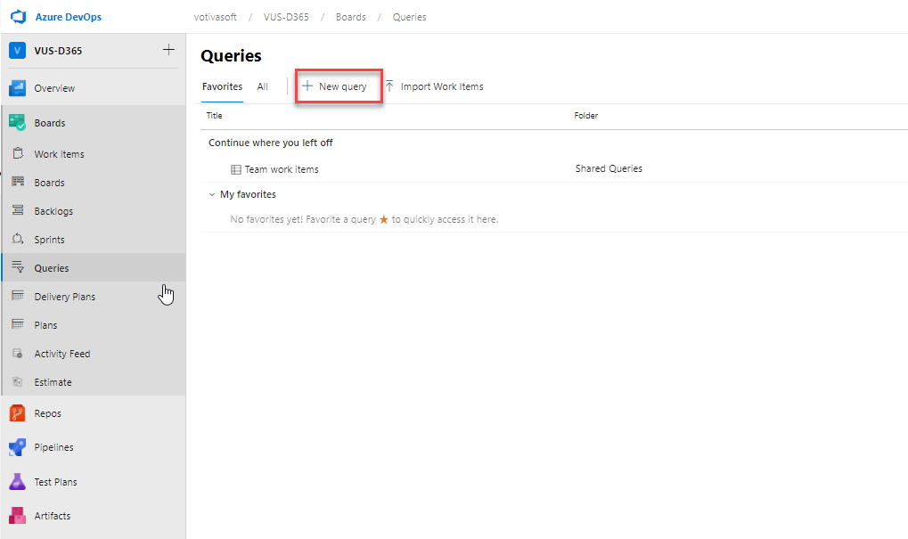Viewport: 908px width, 539px height.
Task: Click the 'Continue where you left off' heading
Action: click(270, 143)
